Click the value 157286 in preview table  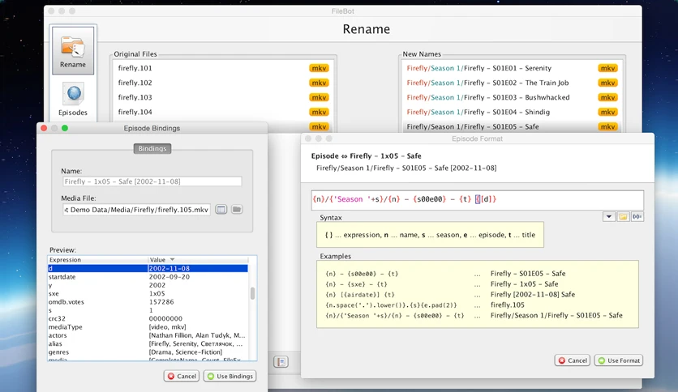pos(161,302)
